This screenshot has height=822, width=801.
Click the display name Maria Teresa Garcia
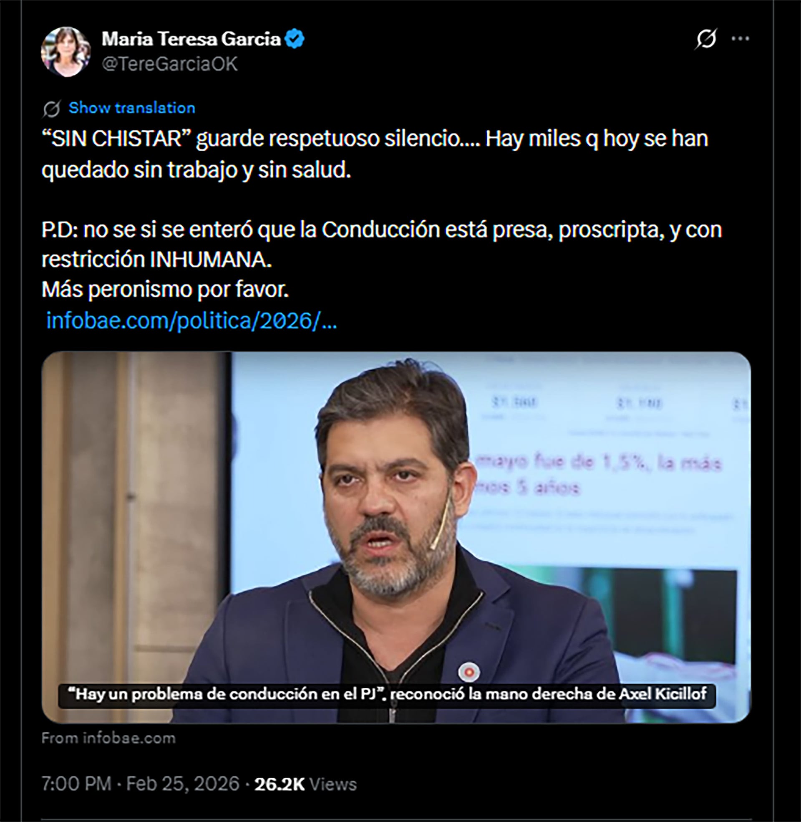click(191, 38)
